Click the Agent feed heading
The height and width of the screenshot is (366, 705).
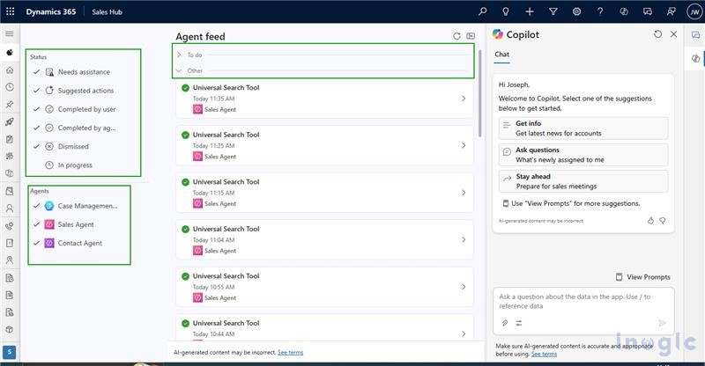coord(201,36)
